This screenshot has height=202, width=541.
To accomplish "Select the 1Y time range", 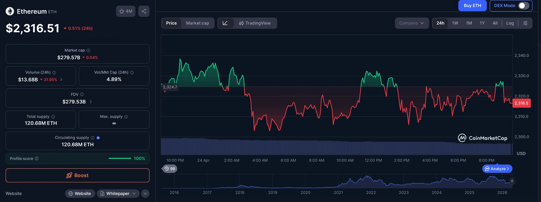I will click(482, 23).
